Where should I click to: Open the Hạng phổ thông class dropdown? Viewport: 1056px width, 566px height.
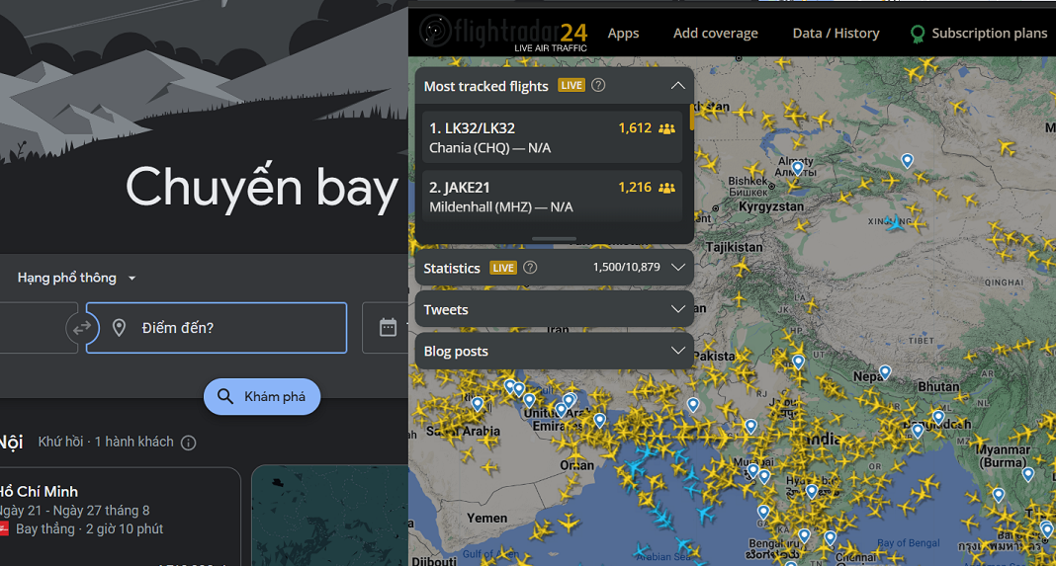pos(77,278)
